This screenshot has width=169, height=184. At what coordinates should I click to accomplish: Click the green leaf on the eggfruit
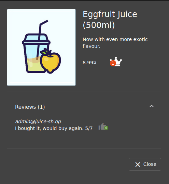pos(45,52)
